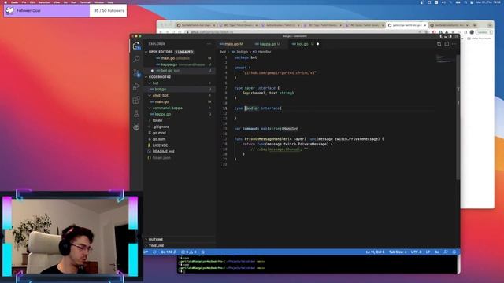504x283 pixels.
Task: Click the battery icon in macOS menu bar
Action: coord(458,2)
